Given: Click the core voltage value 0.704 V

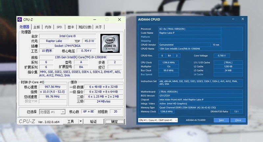Looking at the screenshot, I should pos(86,51).
